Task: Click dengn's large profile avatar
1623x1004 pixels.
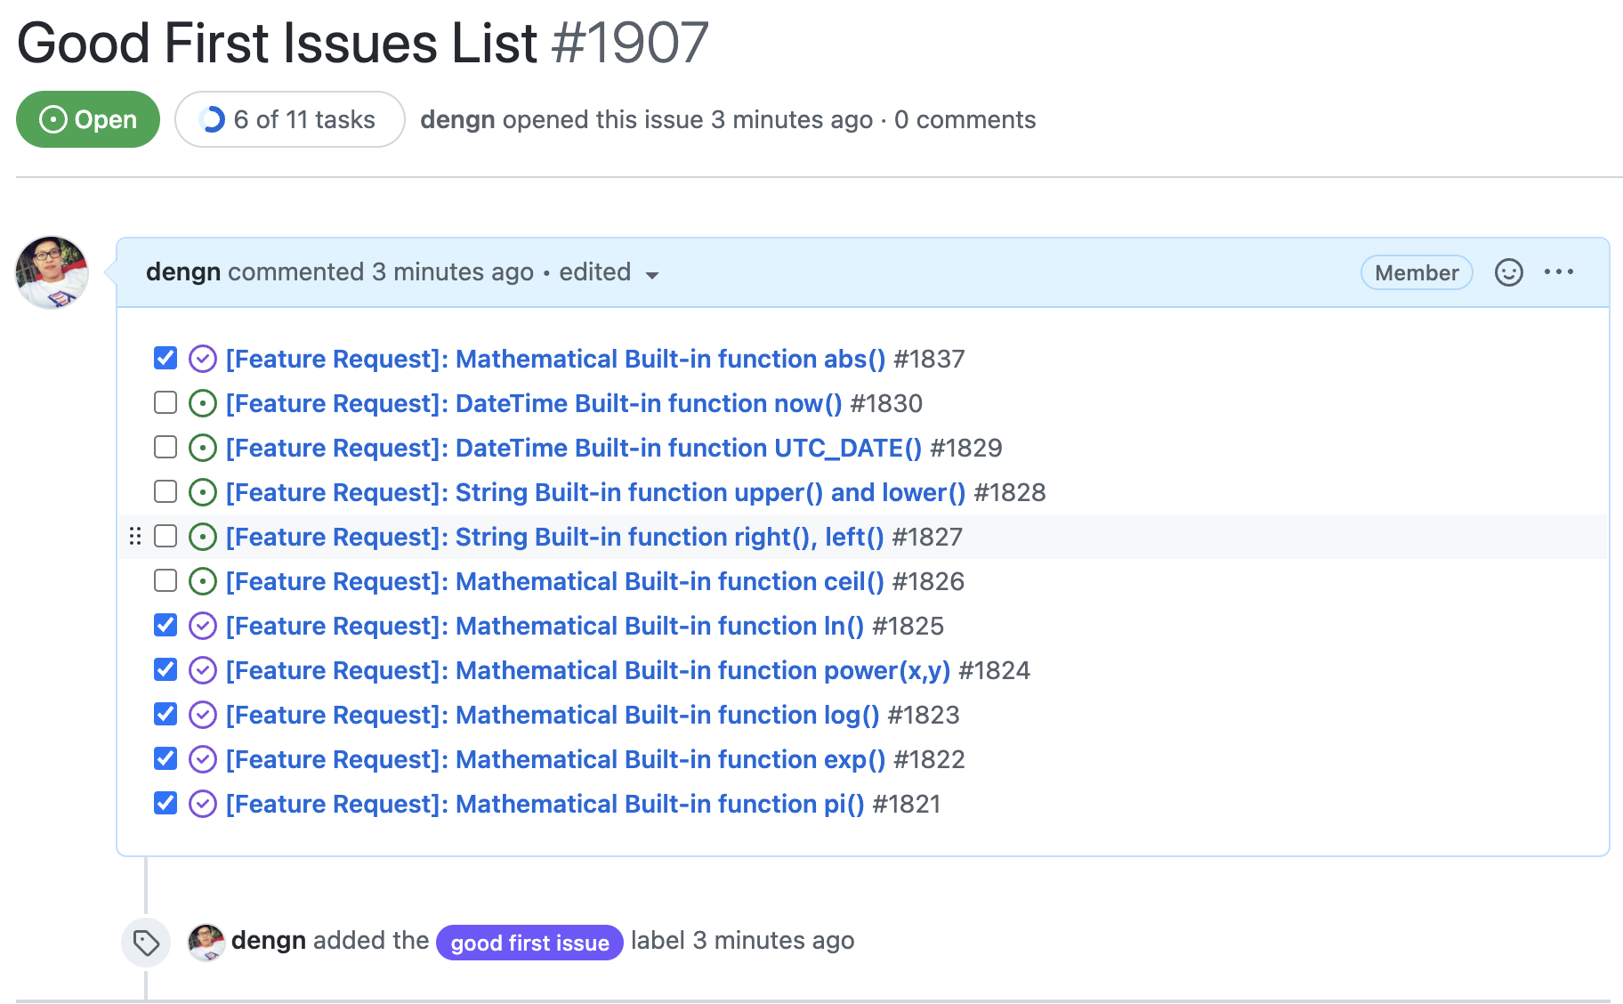Action: (52, 272)
